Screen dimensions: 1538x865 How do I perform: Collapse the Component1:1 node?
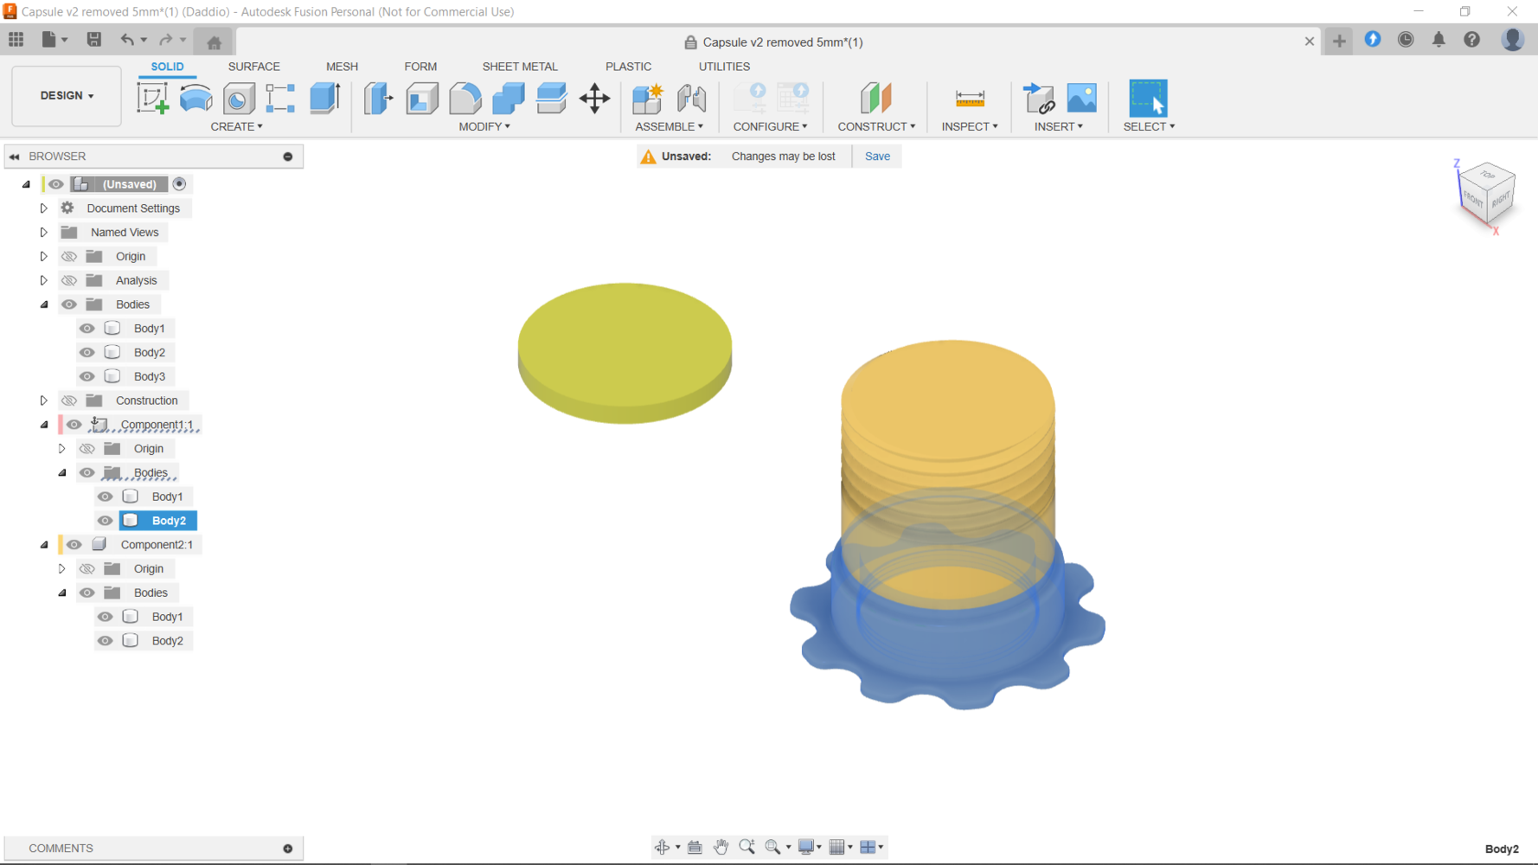point(44,425)
